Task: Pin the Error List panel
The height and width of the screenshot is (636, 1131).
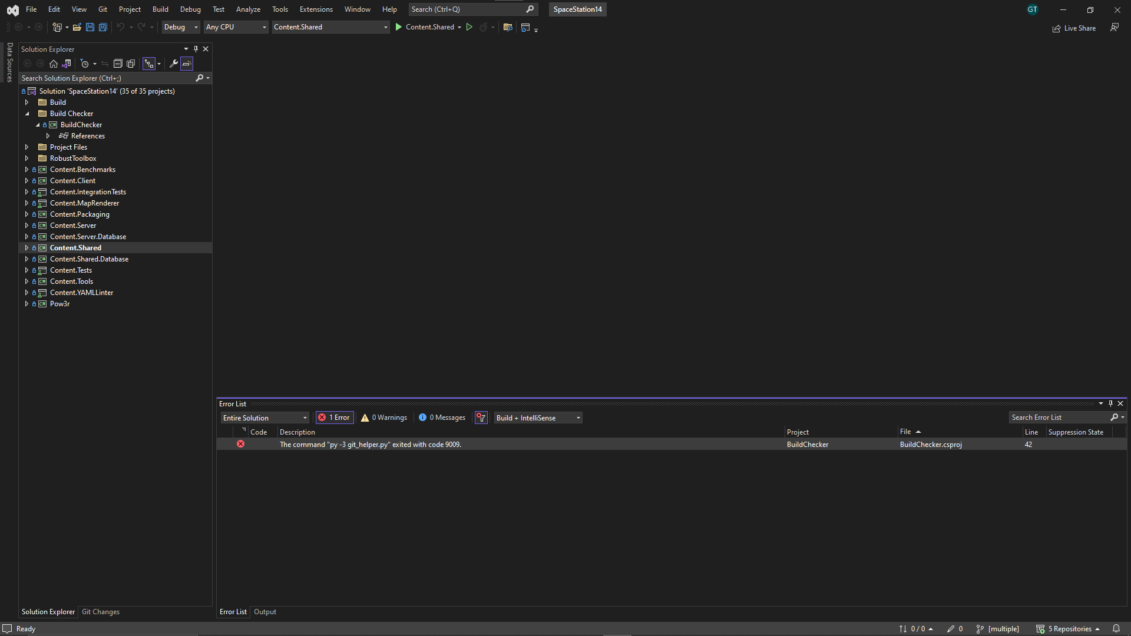Action: click(1110, 403)
